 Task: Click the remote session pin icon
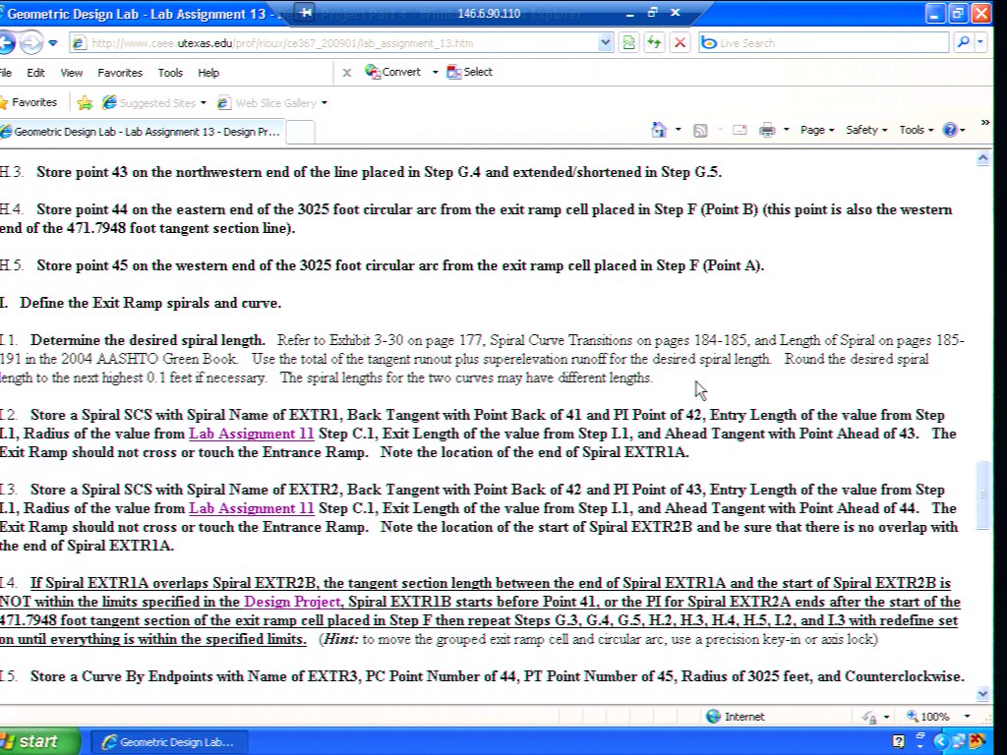307,12
